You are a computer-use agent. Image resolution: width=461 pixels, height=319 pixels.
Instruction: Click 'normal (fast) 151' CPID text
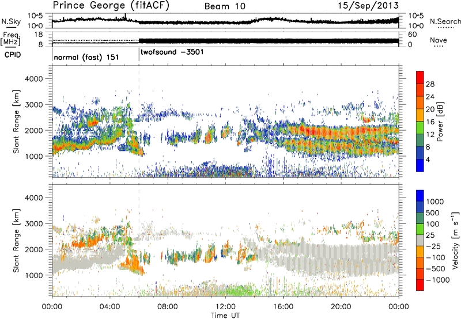point(86,57)
